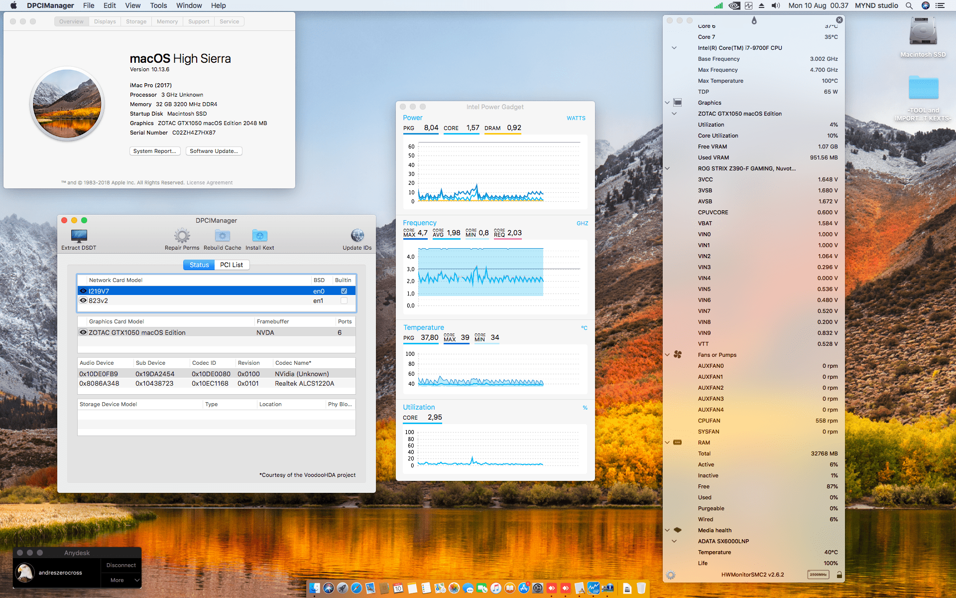The width and height of the screenshot is (956, 598).
Task: Collapse the RAM section
Action: pos(667,443)
